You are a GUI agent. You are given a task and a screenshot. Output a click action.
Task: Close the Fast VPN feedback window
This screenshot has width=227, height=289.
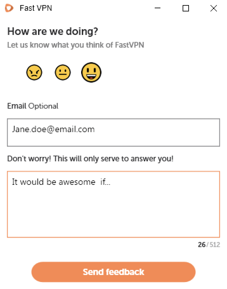tap(214, 8)
